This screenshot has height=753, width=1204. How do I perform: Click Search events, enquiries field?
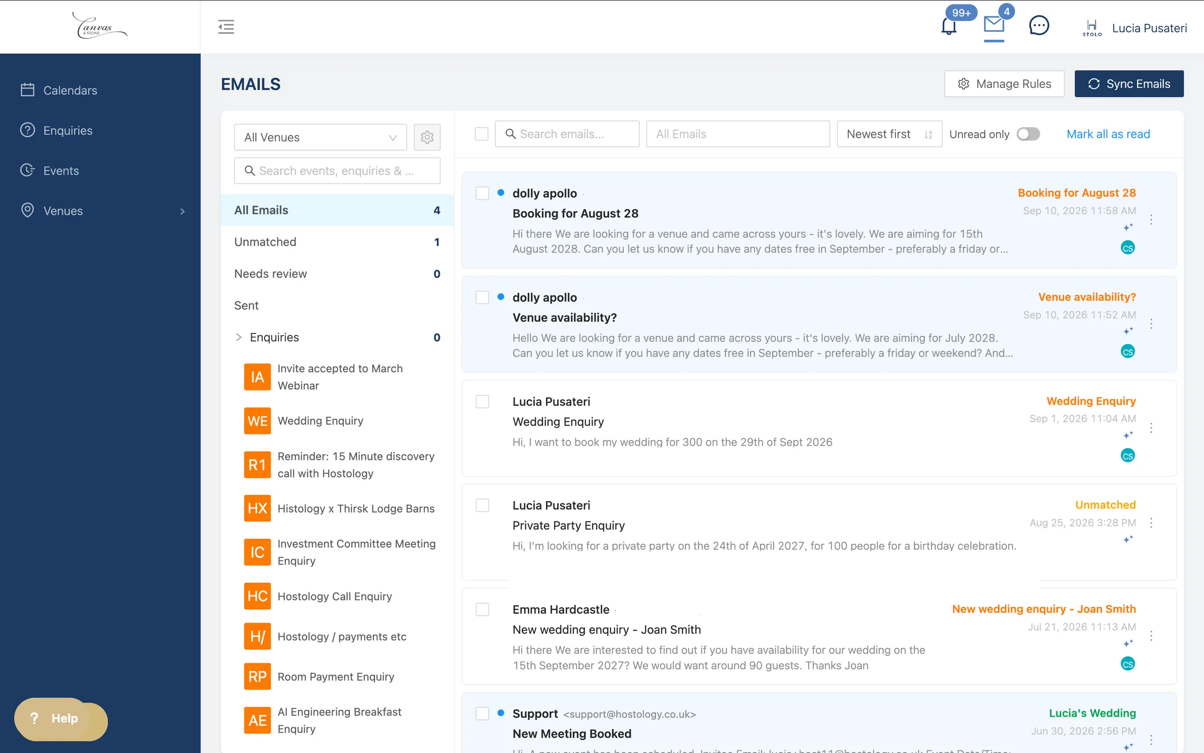click(x=337, y=171)
